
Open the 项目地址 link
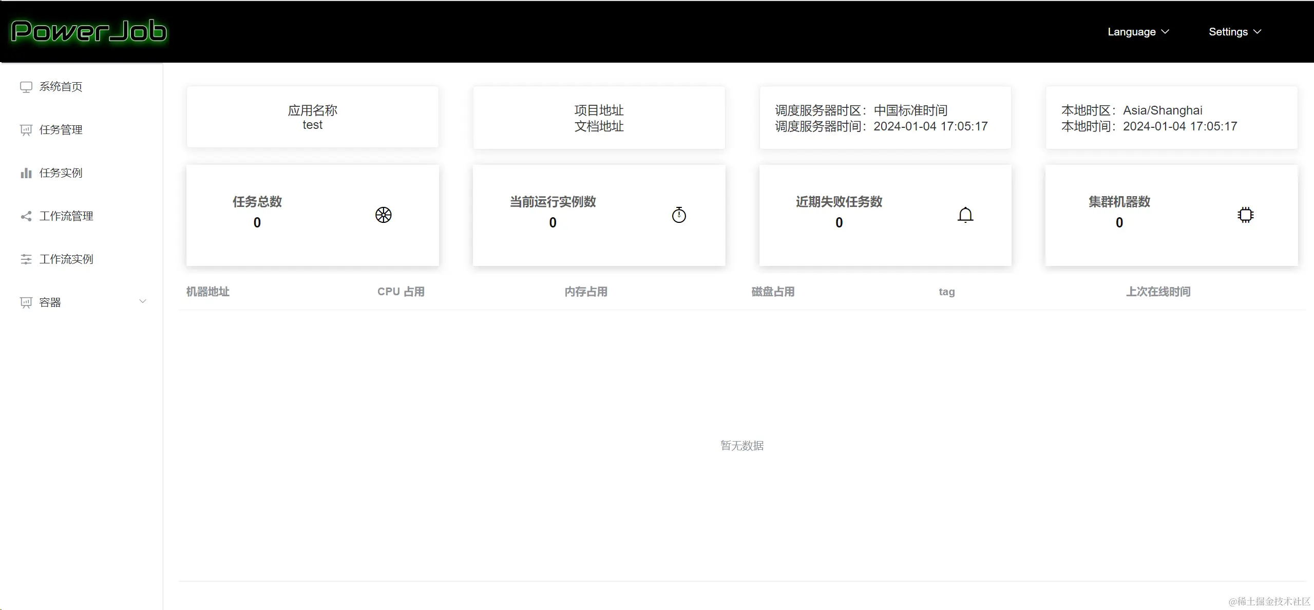pos(599,110)
